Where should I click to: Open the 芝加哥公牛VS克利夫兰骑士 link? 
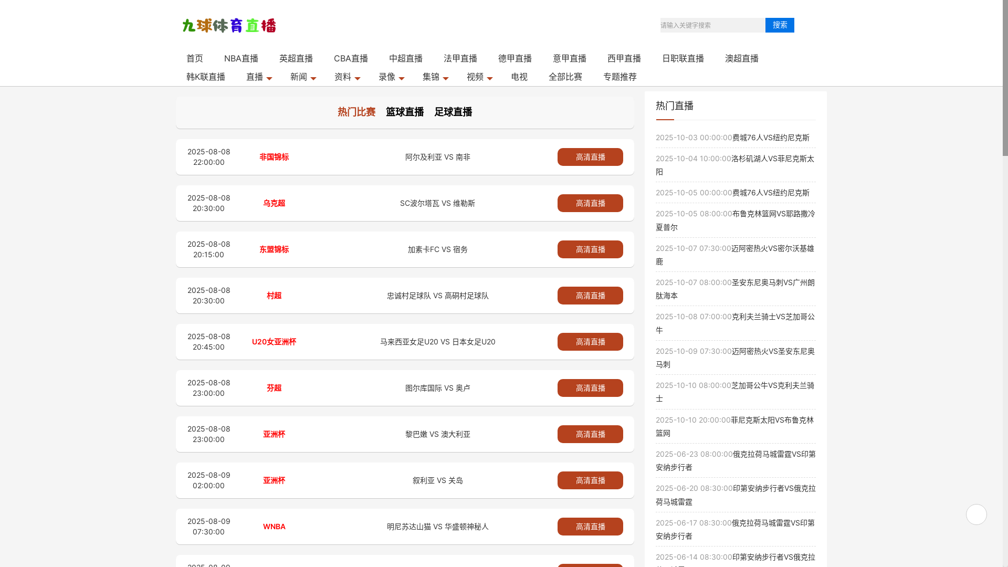(x=735, y=392)
